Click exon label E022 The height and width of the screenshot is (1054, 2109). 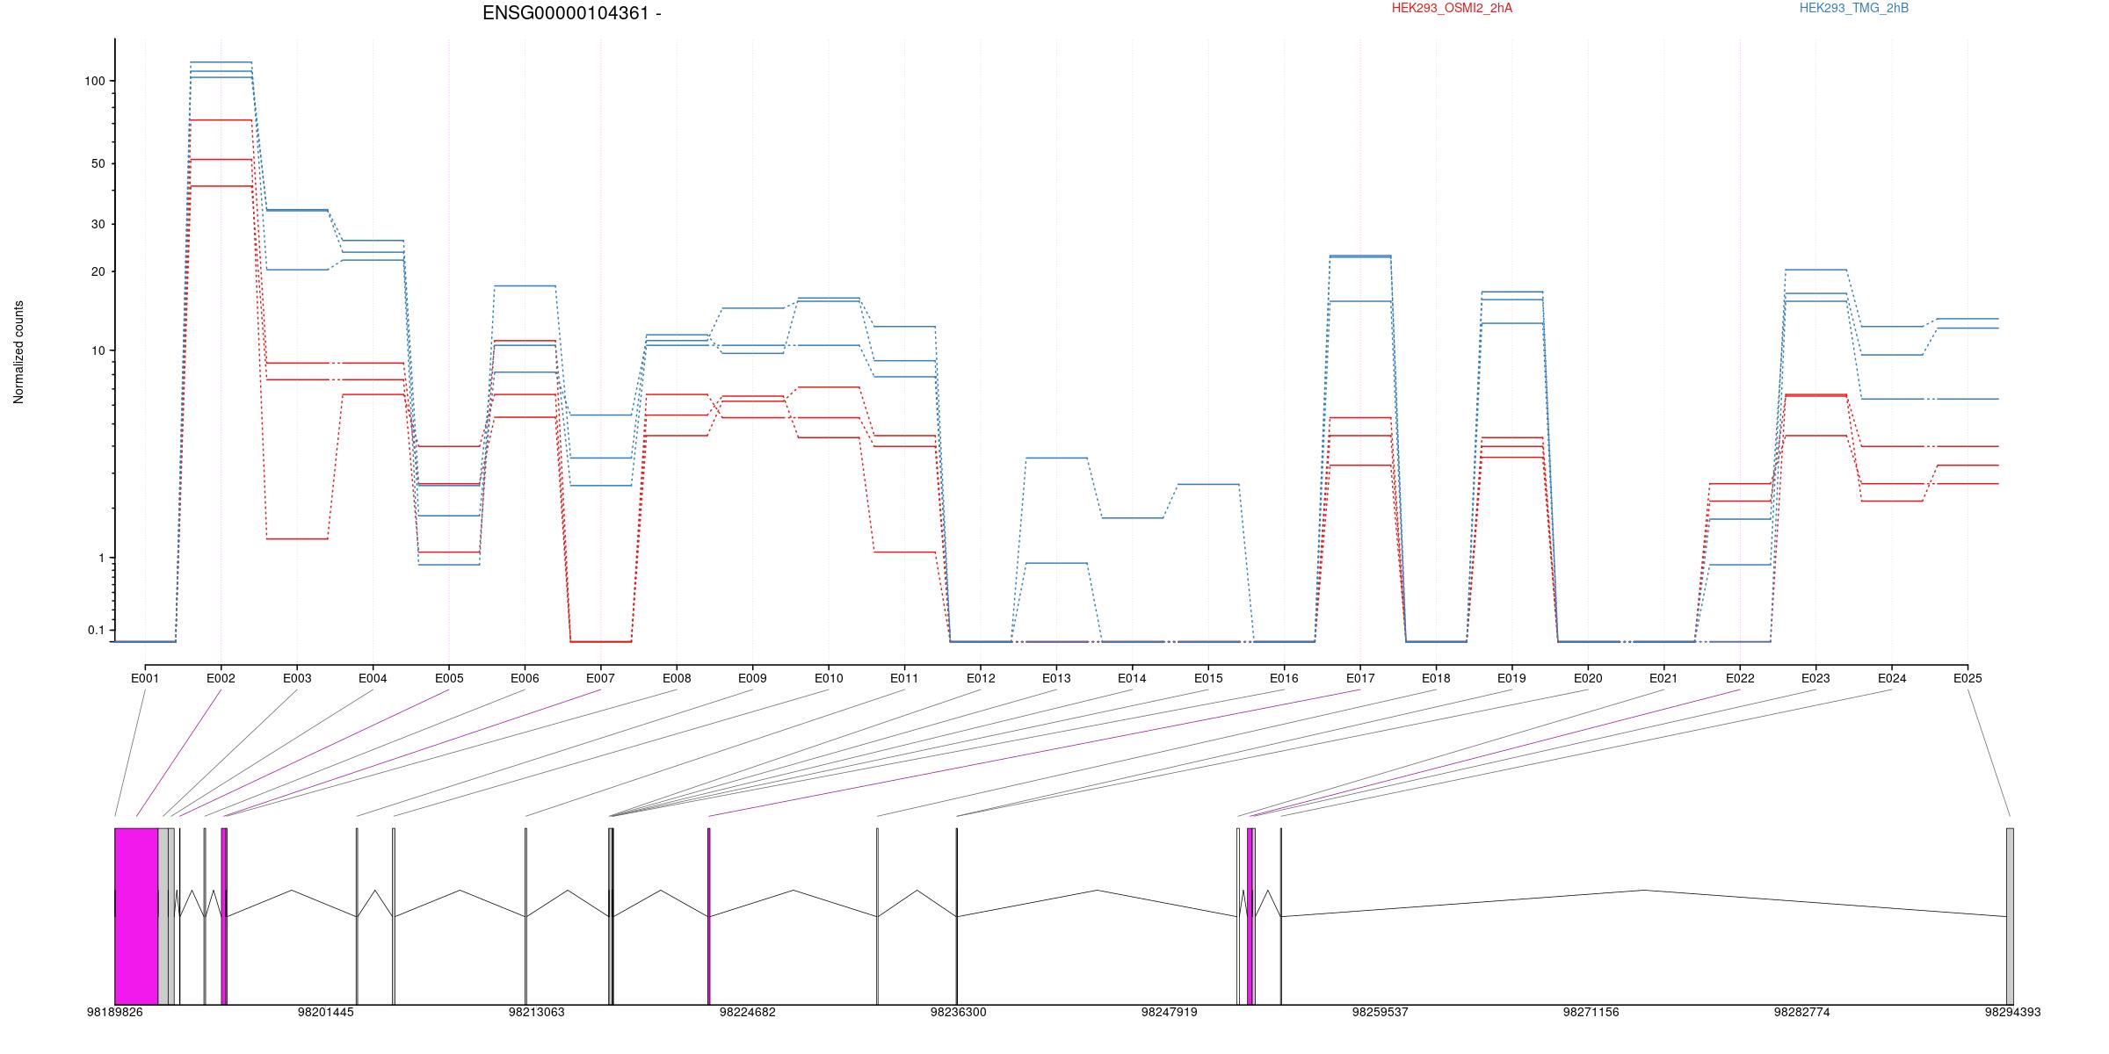[x=1740, y=678]
